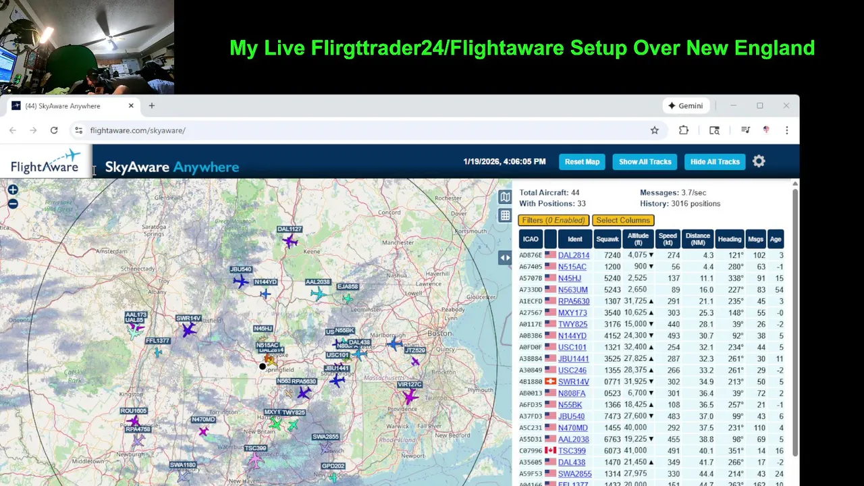Sort table by Altitude column header
The image size is (864, 486).
coord(638,239)
